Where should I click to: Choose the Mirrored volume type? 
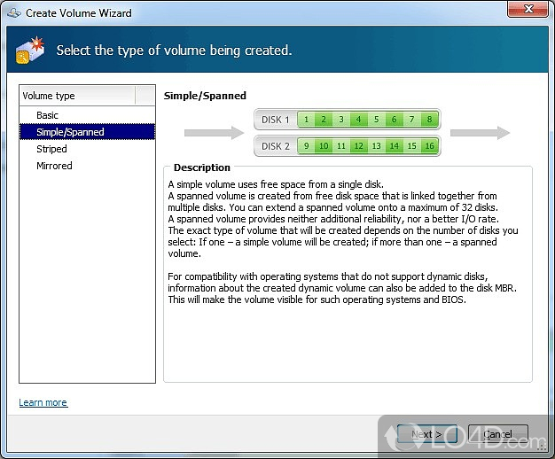click(x=87, y=166)
